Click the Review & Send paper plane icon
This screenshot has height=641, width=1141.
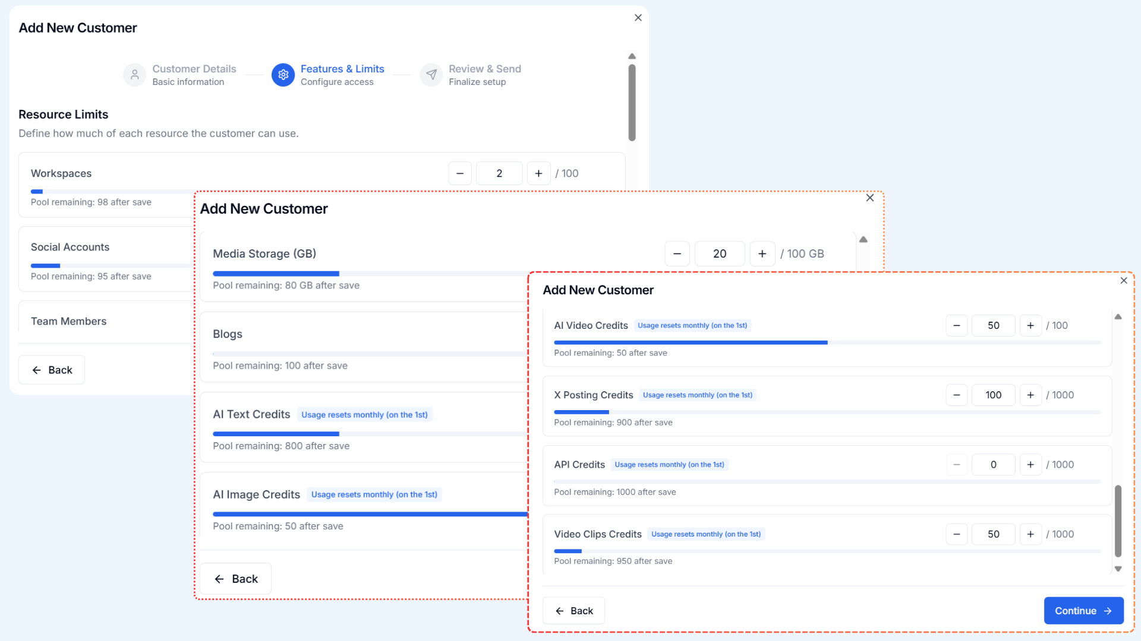pos(431,75)
